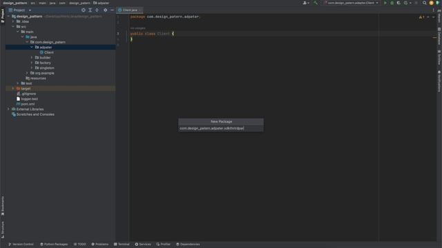Run with Coverage from the toolbar

click(x=398, y=3)
